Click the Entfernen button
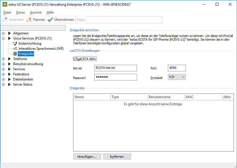Screen dimensions: 237x168 (x=117, y=156)
